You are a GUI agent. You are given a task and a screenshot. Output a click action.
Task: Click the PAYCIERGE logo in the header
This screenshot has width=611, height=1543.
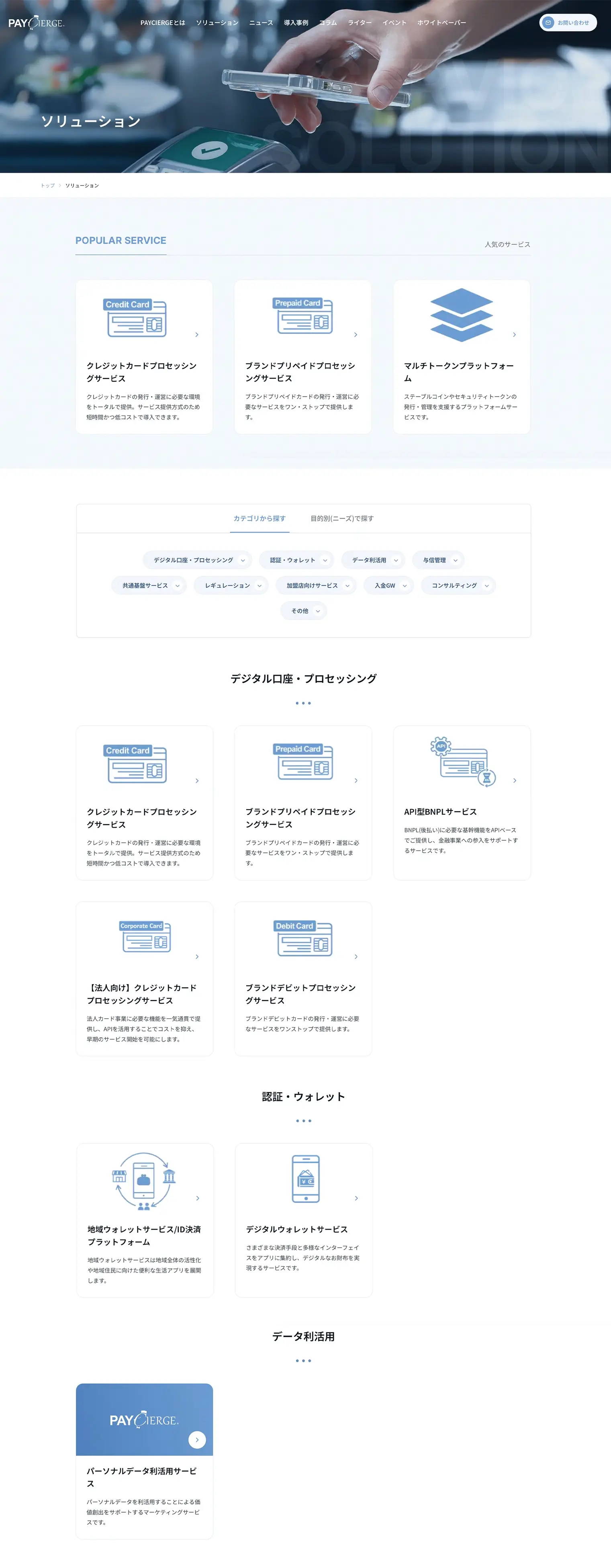pos(36,23)
